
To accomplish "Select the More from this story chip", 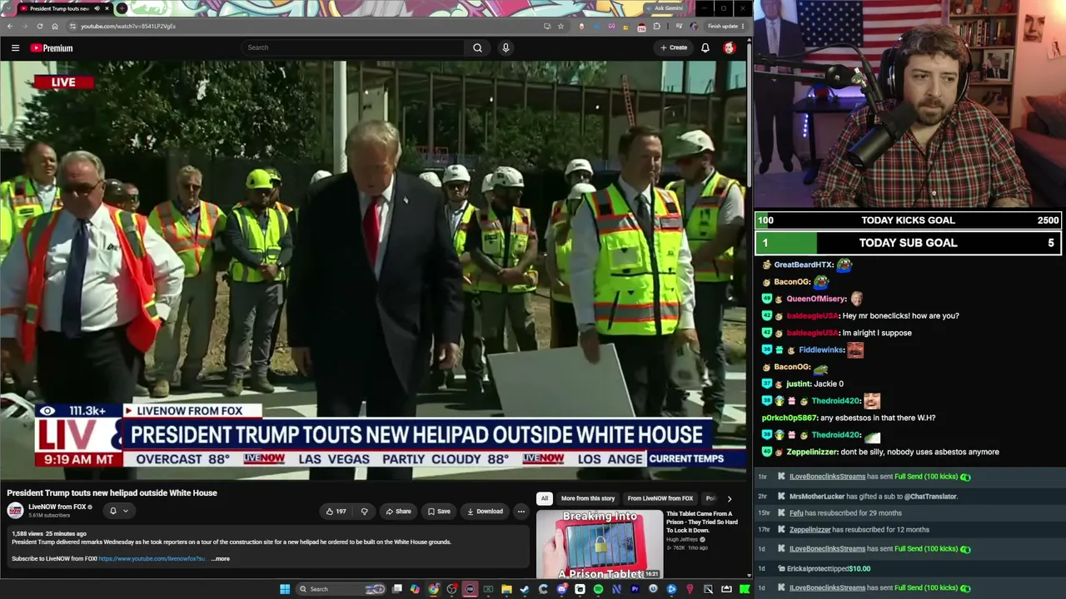I will pos(588,498).
